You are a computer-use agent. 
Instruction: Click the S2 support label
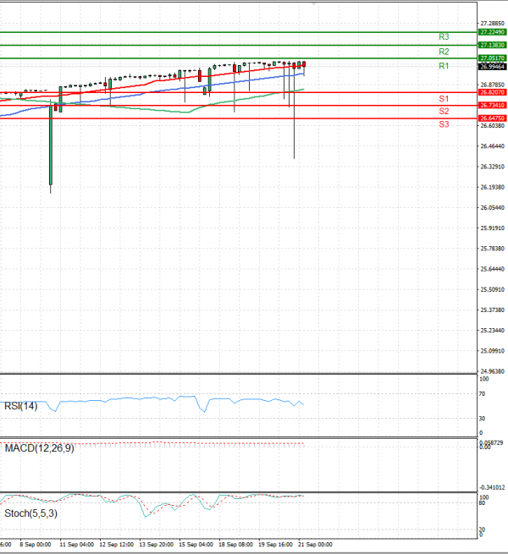tap(444, 112)
